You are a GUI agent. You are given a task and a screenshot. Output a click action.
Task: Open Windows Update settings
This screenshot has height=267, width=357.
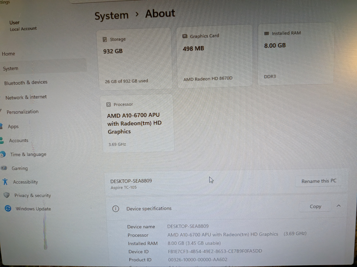coord(33,209)
